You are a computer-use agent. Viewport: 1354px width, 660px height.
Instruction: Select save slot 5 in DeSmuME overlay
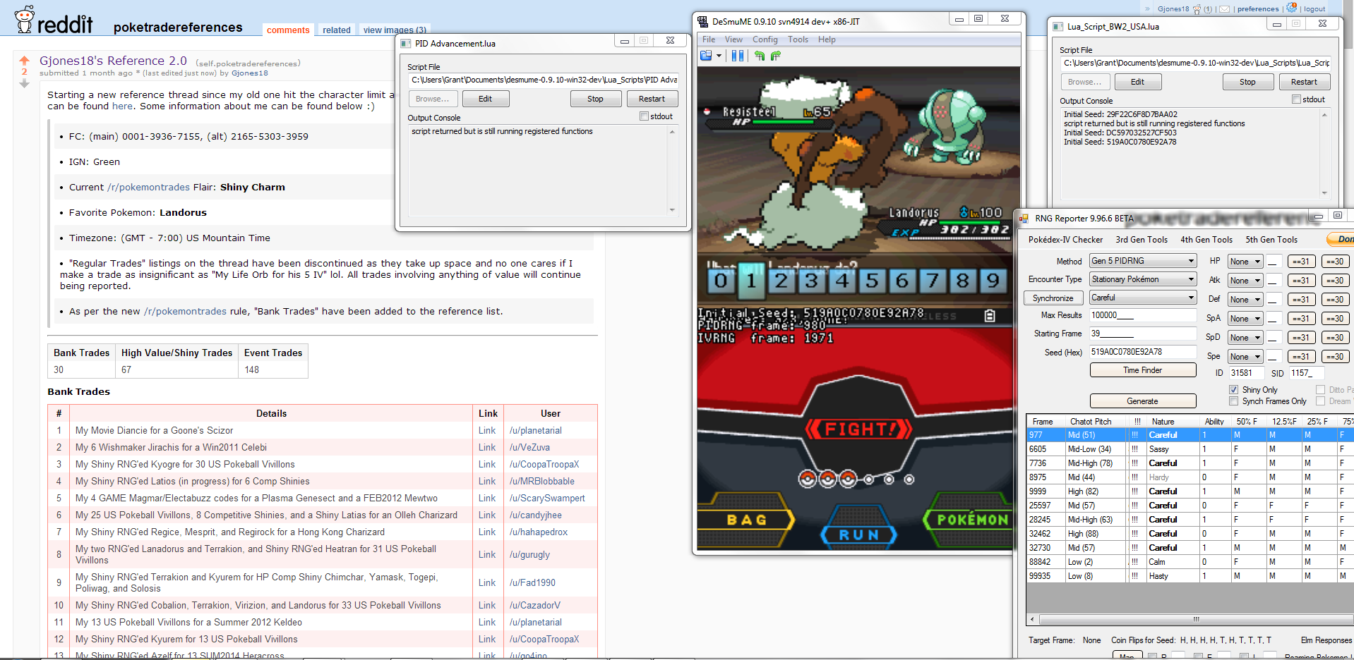pyautogui.click(x=872, y=281)
